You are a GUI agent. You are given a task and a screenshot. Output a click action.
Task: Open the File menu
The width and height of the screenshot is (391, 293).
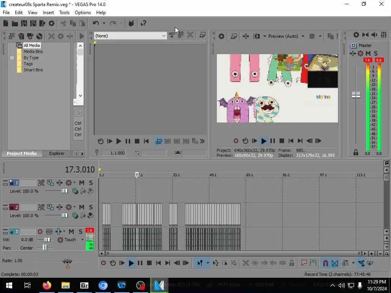6,13
